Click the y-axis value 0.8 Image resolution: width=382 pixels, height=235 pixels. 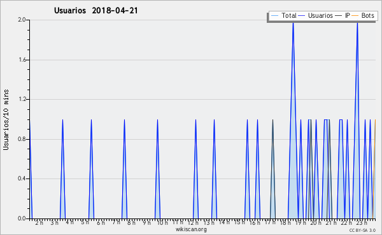(22, 139)
